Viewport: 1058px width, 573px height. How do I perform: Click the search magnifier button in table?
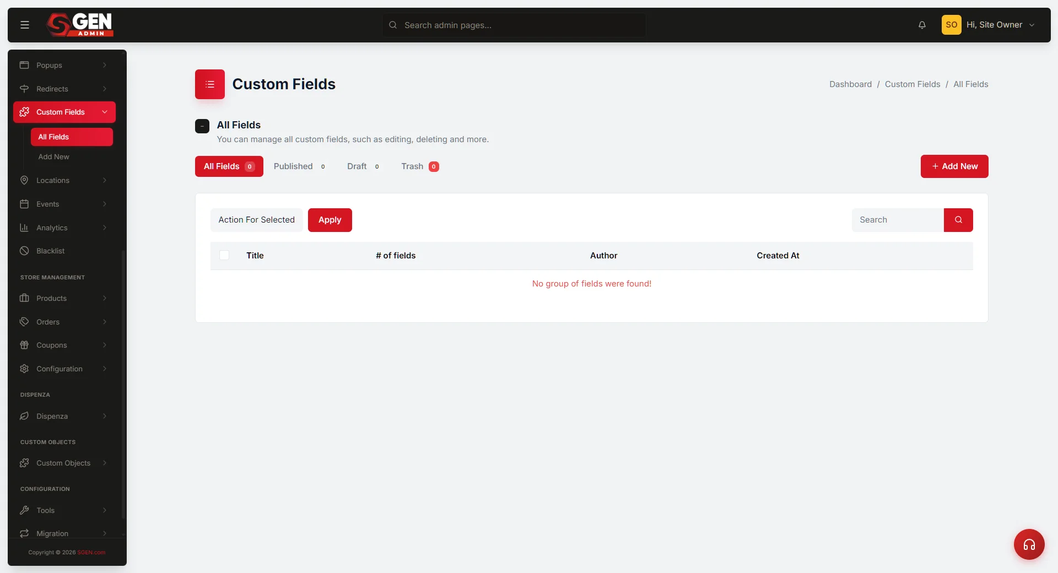pyautogui.click(x=958, y=220)
